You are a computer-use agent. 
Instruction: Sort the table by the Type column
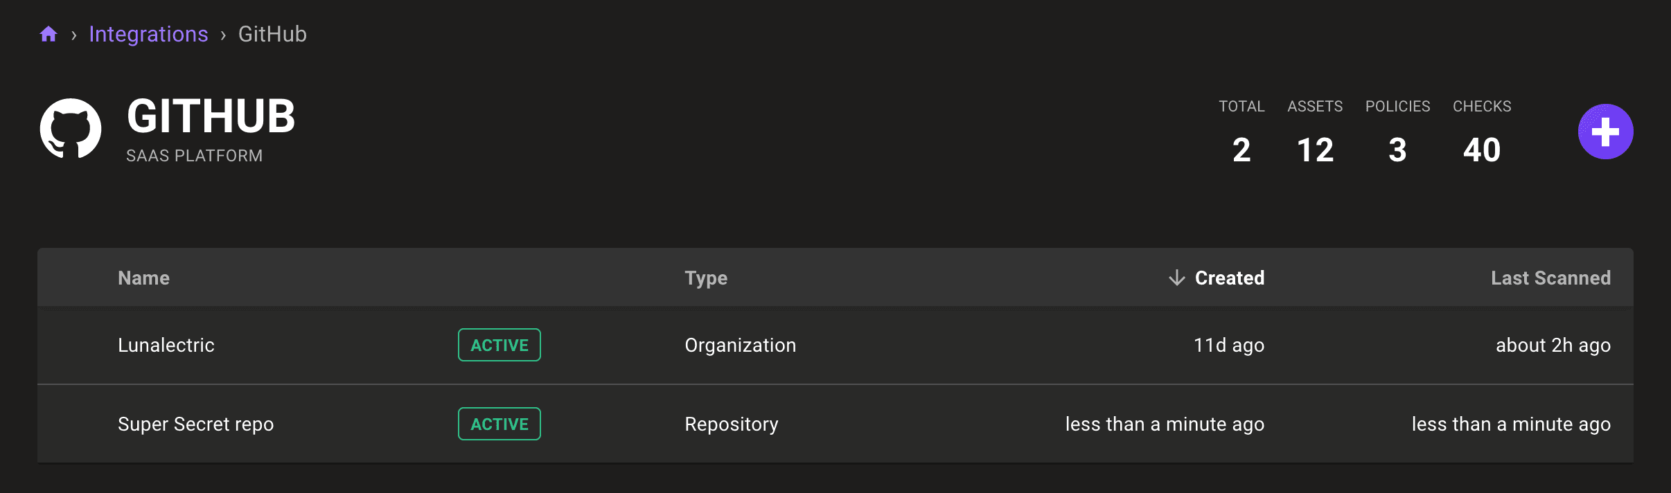pos(705,278)
